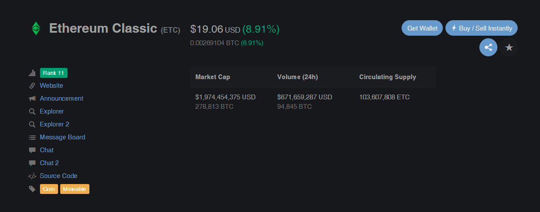Click the green Rank 11 badge
This screenshot has width=540, height=212.
tap(53, 73)
